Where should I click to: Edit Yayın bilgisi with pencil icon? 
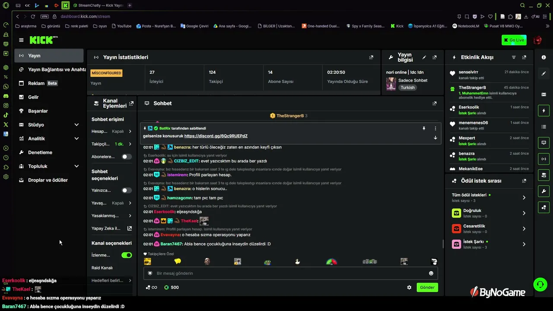coord(424,57)
